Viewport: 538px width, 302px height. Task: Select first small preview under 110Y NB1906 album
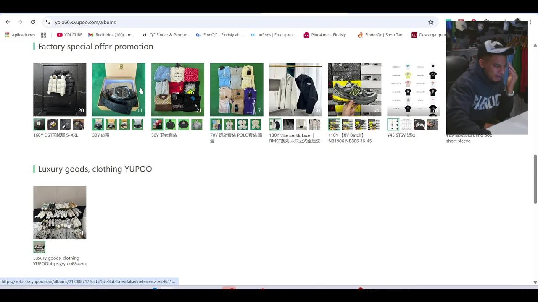[x=334, y=125]
